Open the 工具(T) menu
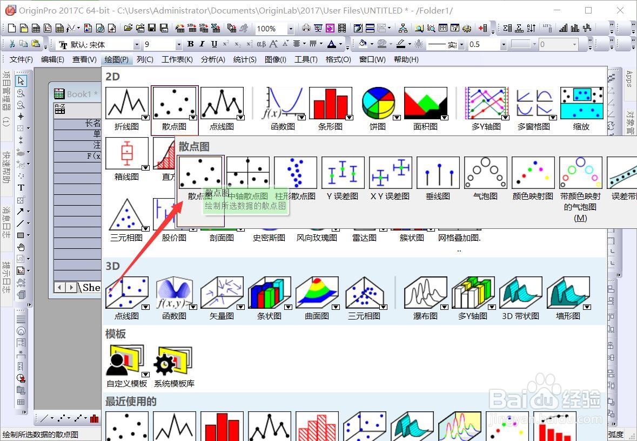This screenshot has height=441, width=637. coord(306,59)
